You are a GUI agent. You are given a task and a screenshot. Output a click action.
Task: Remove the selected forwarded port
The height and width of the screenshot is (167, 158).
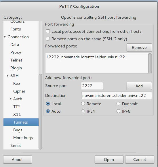coord(139,47)
